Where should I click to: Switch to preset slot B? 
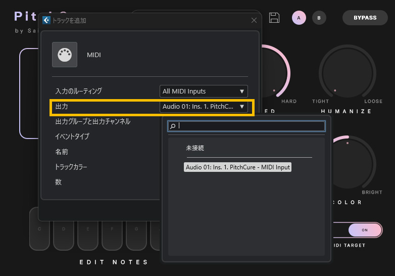319,18
